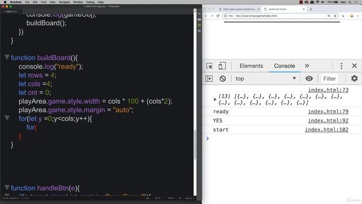
Task: Show more DevTools tabs with double chevron
Action: (307, 66)
